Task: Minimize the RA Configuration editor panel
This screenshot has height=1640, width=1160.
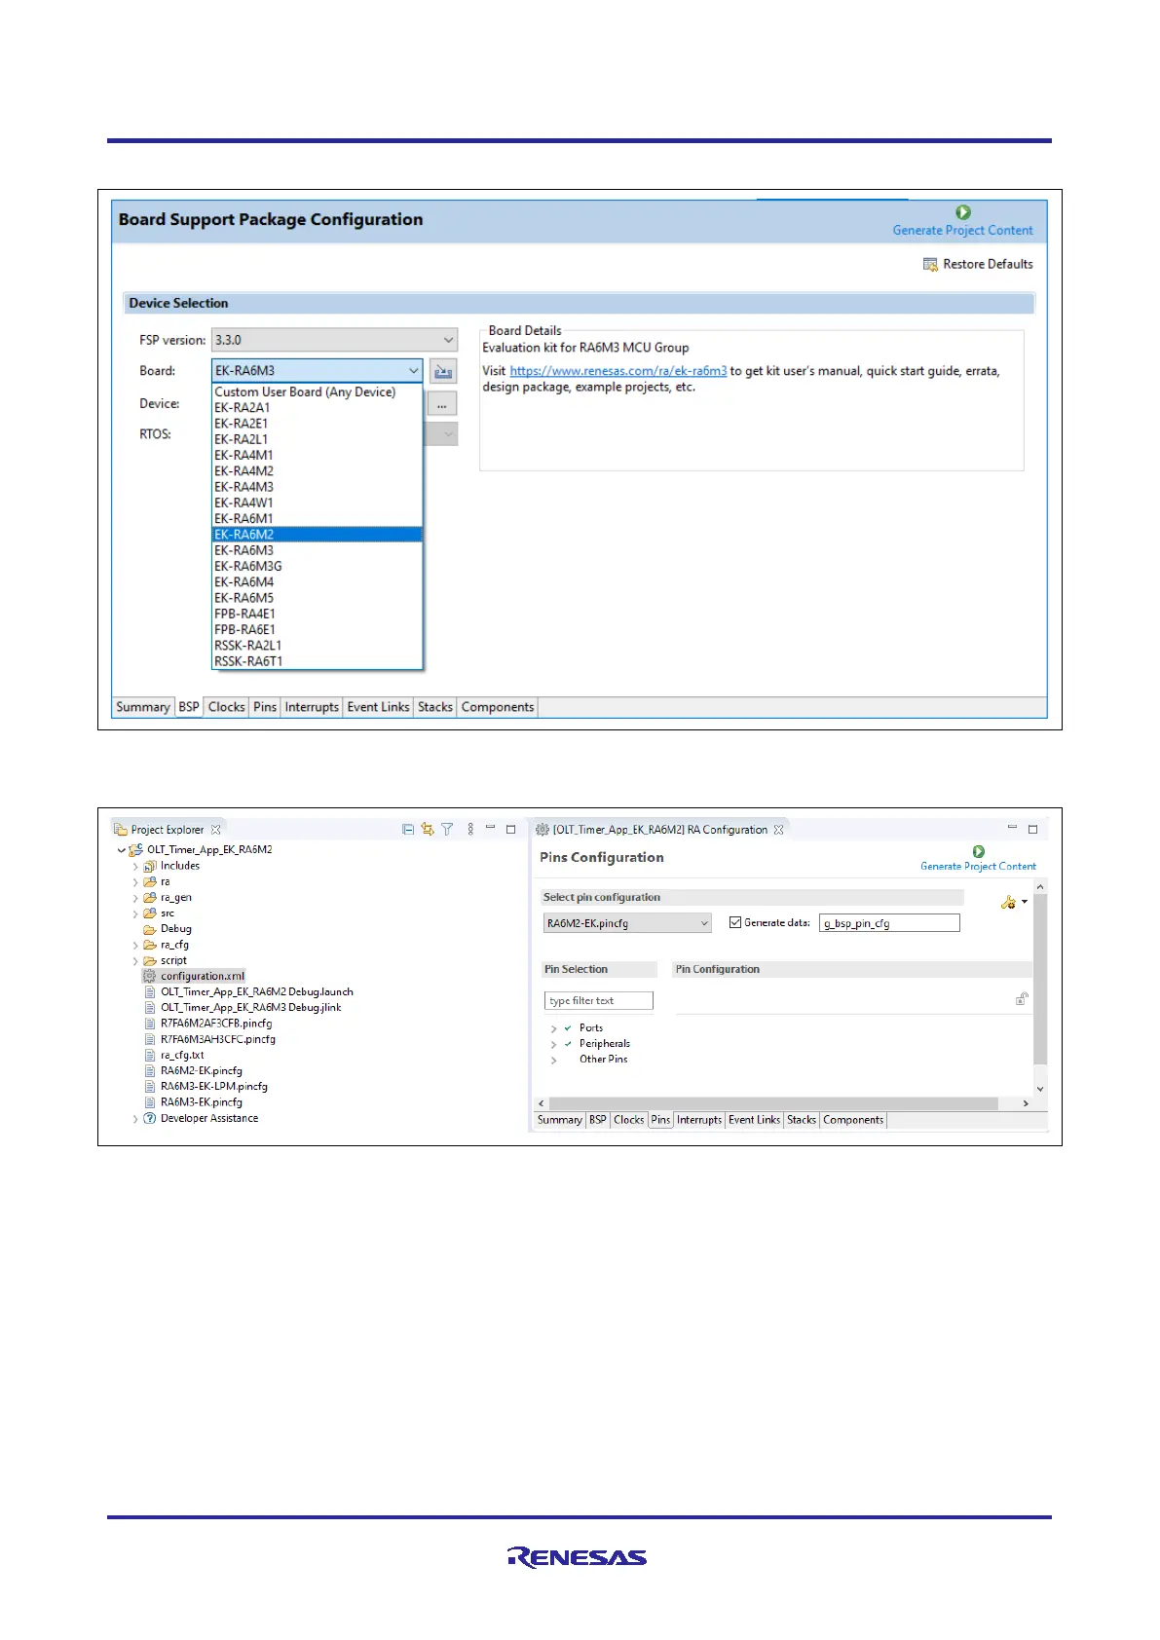Action: pyautogui.click(x=1012, y=828)
